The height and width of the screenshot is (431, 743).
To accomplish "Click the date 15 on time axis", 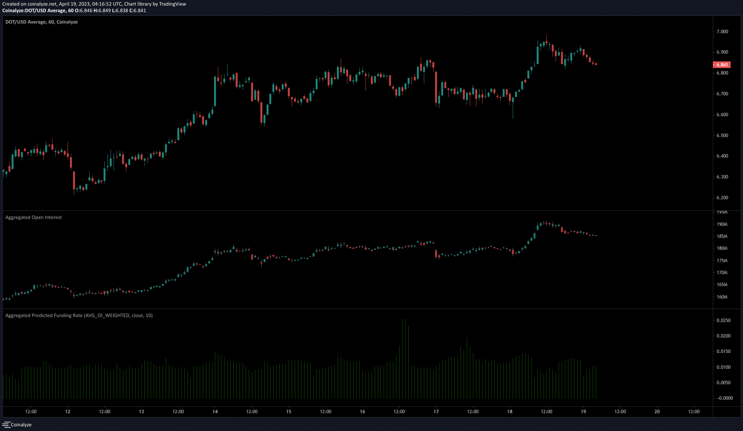I will click(289, 412).
